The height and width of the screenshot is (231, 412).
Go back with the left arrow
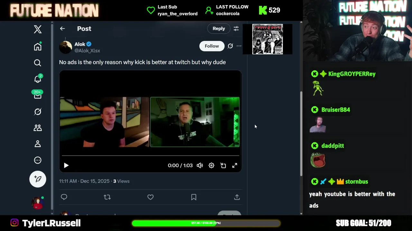pyautogui.click(x=62, y=29)
